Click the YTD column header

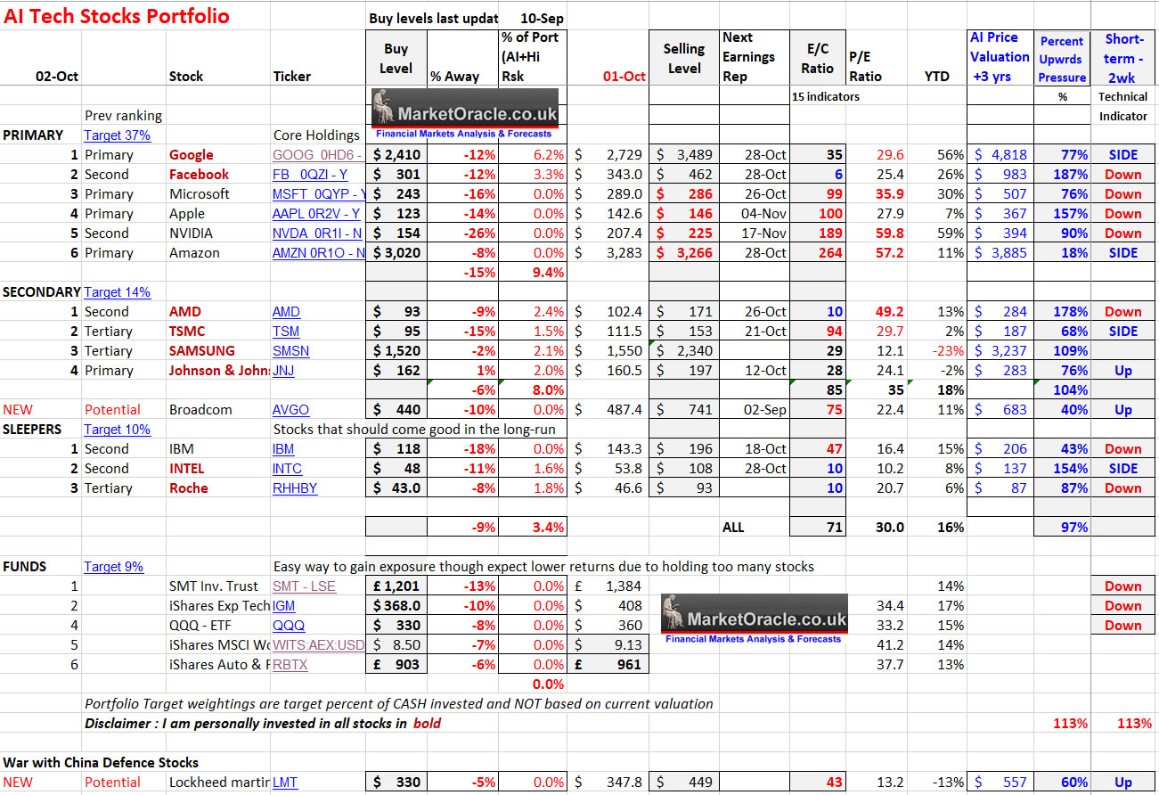click(937, 77)
